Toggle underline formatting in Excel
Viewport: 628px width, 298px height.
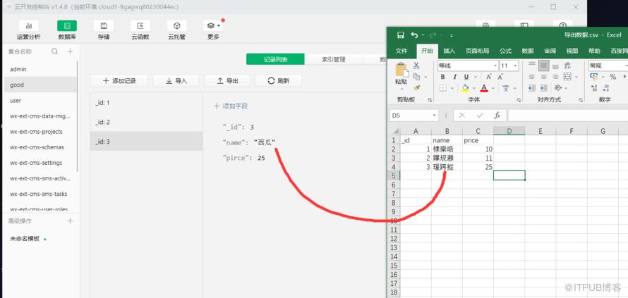coord(466,77)
